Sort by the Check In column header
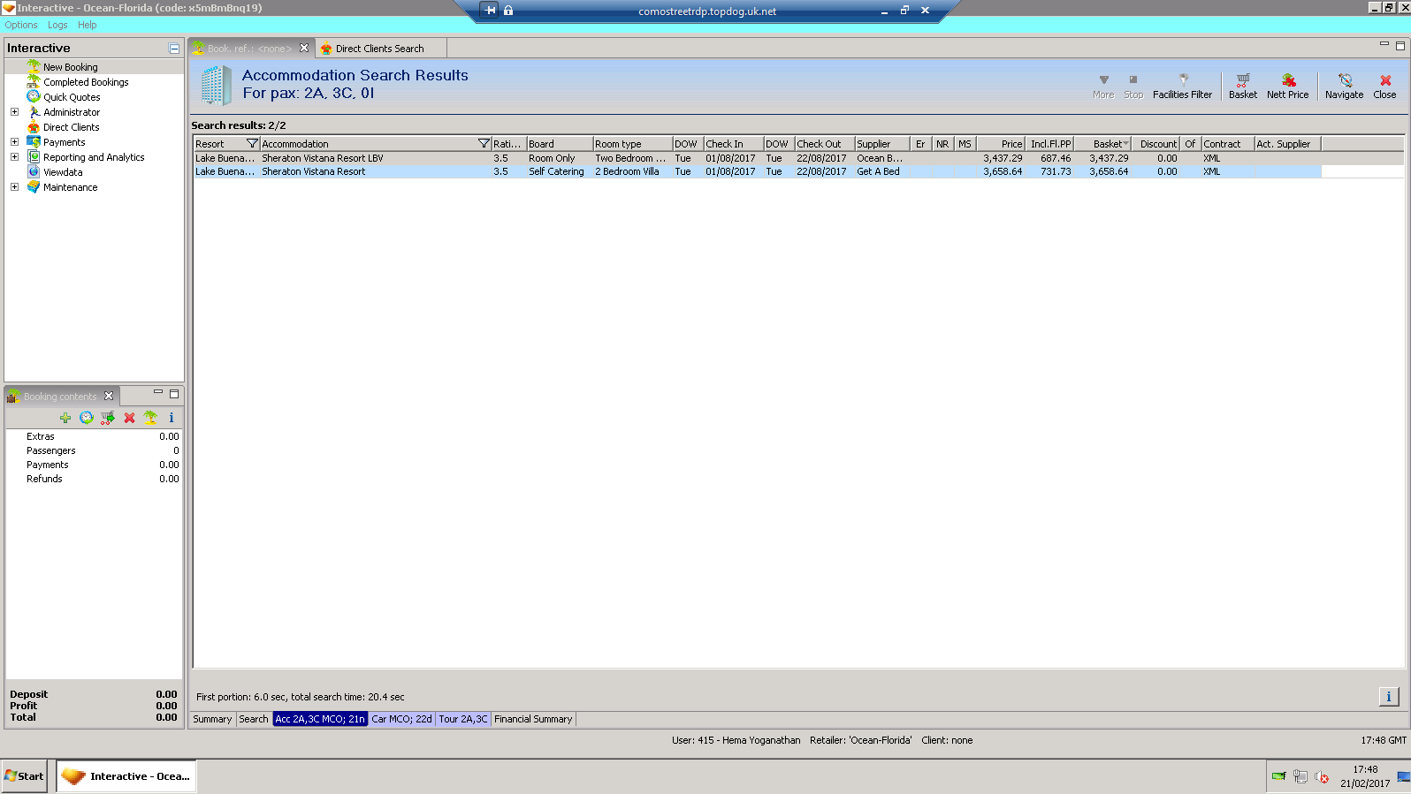The width and height of the screenshot is (1411, 794). tap(733, 144)
